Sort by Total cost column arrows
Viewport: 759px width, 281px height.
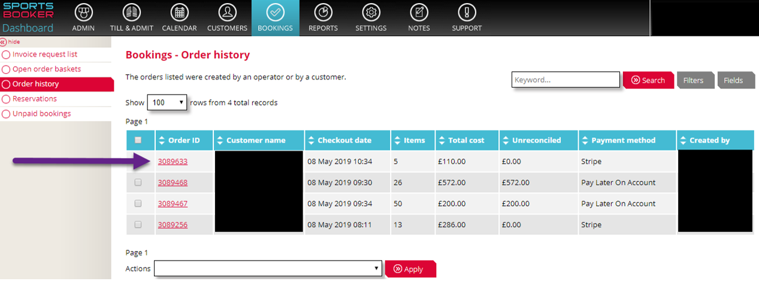point(442,140)
